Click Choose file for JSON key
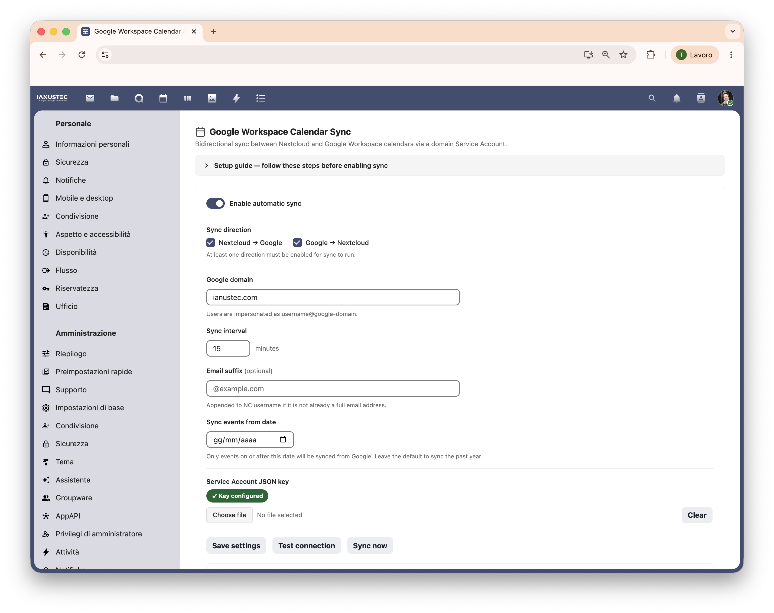This screenshot has width=774, height=613. 229,515
